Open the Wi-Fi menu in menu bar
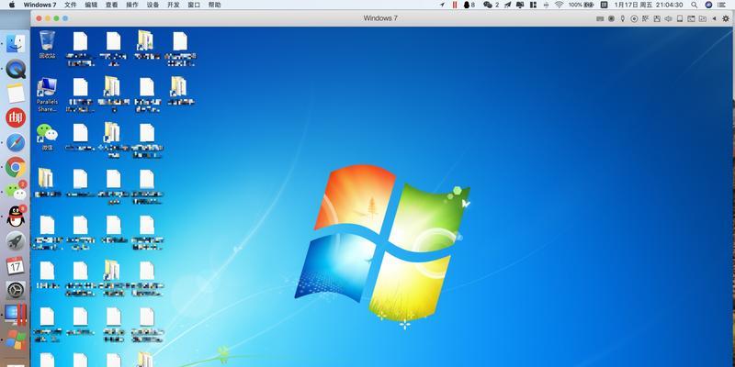Image resolution: width=735 pixels, height=367 pixels. 559,5
